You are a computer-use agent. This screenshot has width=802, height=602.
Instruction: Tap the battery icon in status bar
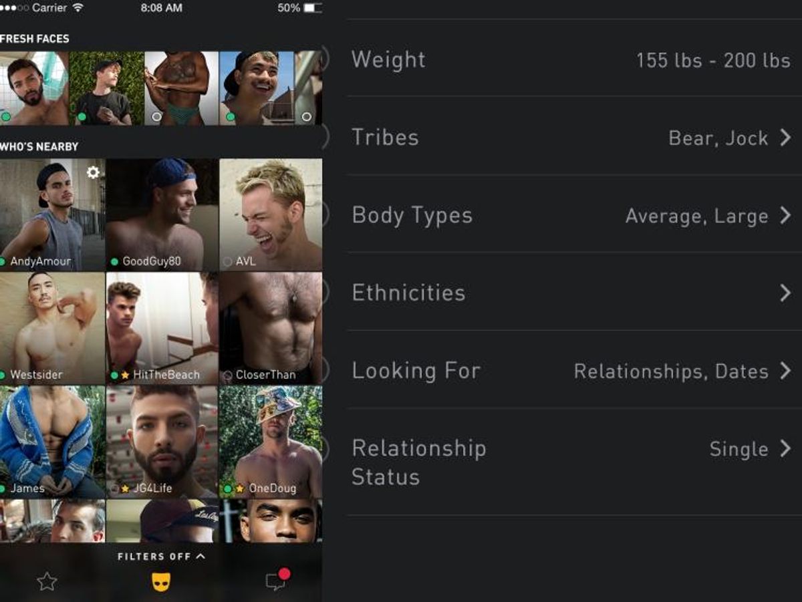312,8
